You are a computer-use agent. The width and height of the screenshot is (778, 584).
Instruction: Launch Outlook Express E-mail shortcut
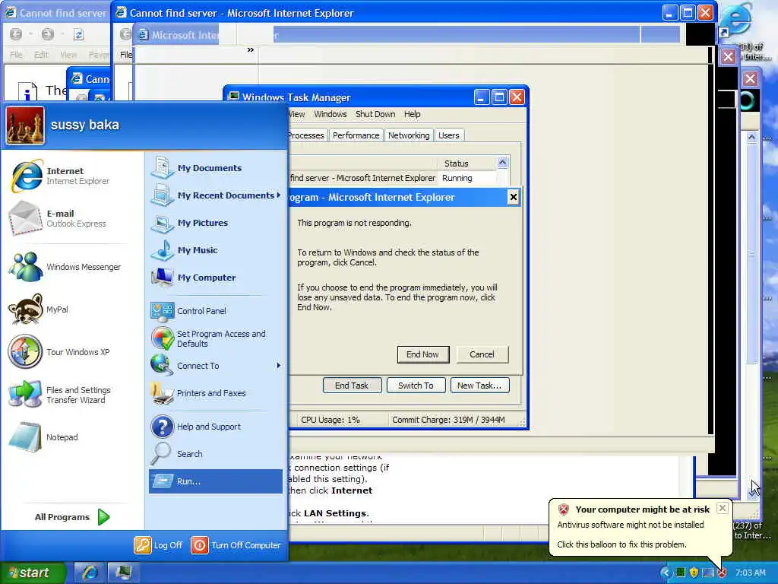[69, 218]
